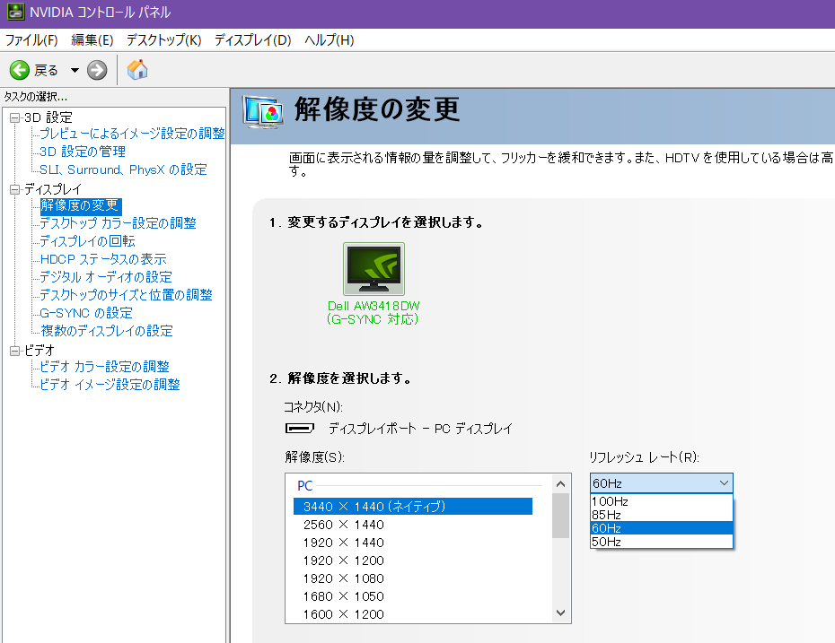The image size is (835, 643).
Task: Select 1920 × 1440 resolution
Action: [x=344, y=543]
